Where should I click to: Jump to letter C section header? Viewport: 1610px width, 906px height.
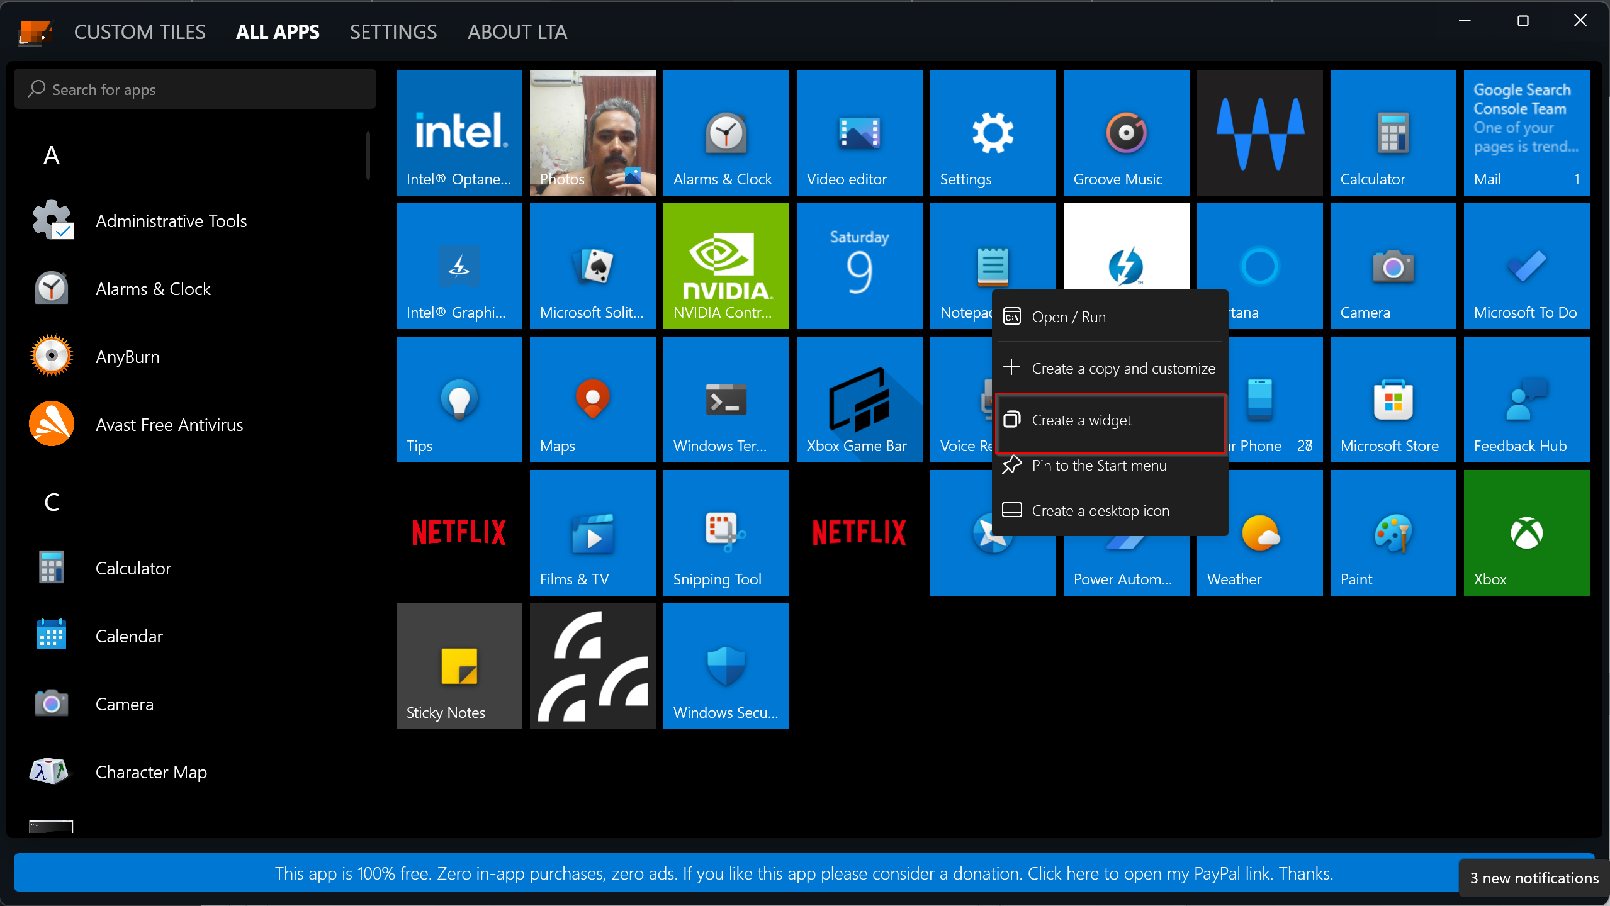click(52, 502)
